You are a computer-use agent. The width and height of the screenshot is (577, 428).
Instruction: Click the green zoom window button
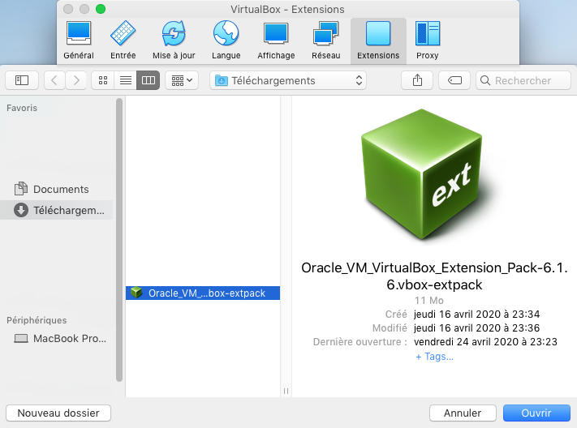(101, 9)
